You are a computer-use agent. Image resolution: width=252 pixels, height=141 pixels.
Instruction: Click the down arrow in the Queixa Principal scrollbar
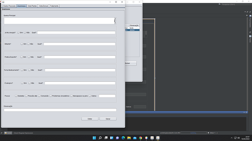tap(115, 23)
